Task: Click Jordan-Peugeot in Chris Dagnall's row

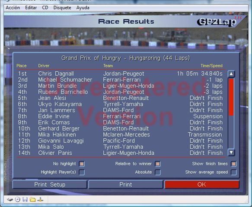Action: pyautogui.click(x=124, y=73)
